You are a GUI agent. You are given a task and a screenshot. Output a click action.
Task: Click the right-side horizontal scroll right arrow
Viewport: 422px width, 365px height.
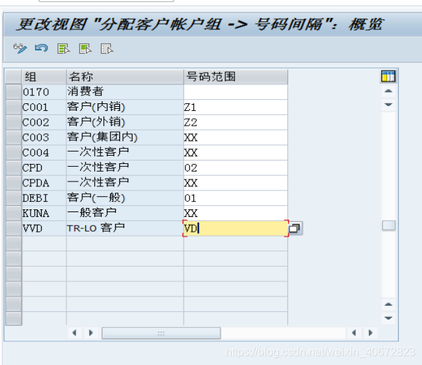370,333
